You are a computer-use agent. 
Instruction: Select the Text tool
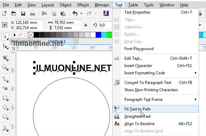(5, 128)
